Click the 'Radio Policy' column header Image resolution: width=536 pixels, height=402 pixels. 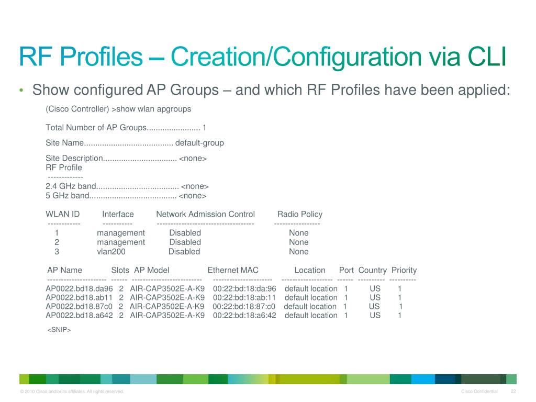click(300, 214)
